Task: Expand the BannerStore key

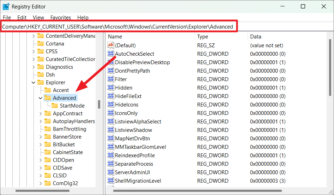Action: coord(41,137)
